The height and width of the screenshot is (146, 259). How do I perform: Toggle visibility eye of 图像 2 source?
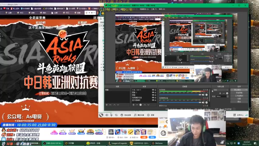coord(153,92)
